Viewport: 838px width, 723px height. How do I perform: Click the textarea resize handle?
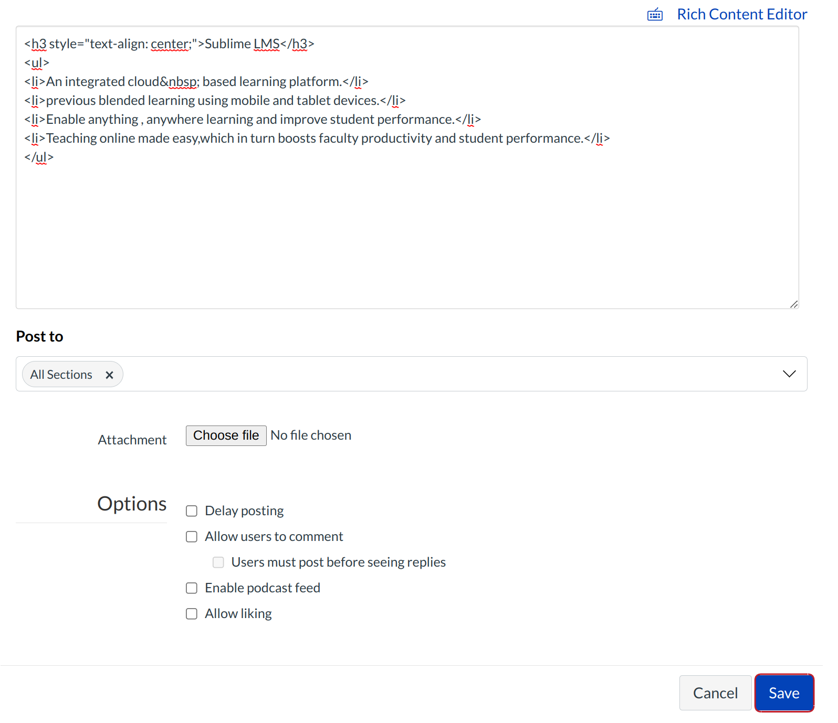[793, 304]
